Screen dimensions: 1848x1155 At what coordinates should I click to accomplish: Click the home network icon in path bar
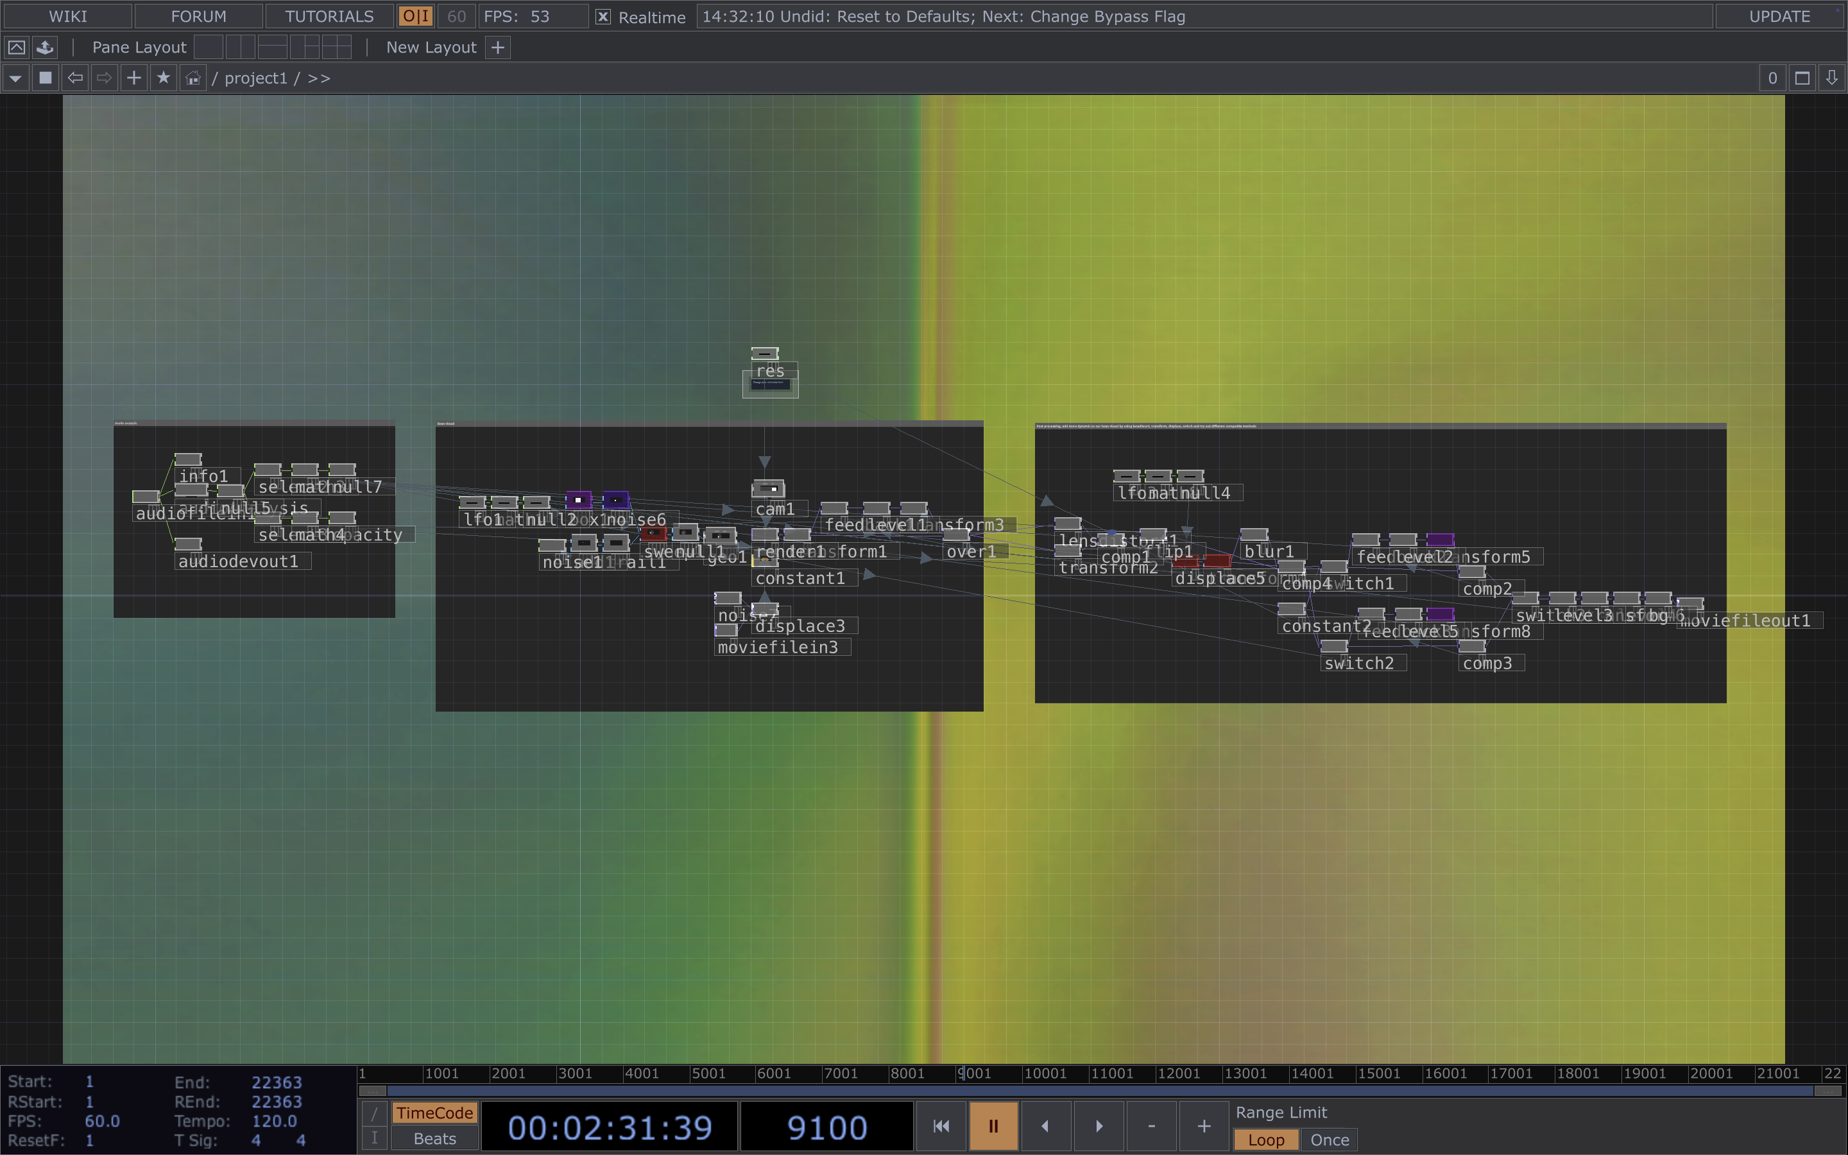point(193,78)
